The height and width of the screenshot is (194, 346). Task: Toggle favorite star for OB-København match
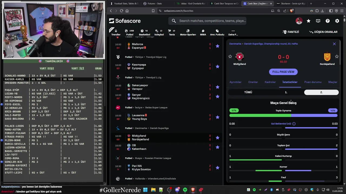coord(217,147)
